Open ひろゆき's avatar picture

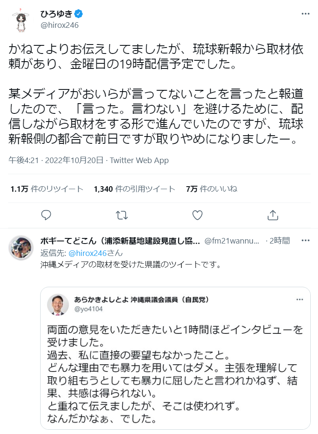click(21, 20)
